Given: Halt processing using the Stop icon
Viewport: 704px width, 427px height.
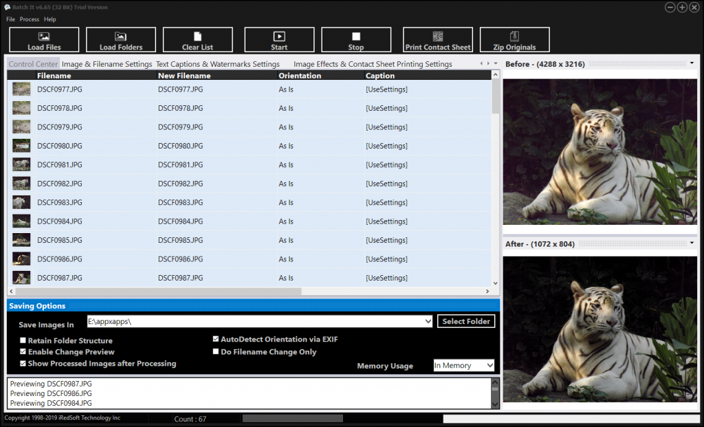Looking at the screenshot, I should tap(356, 36).
